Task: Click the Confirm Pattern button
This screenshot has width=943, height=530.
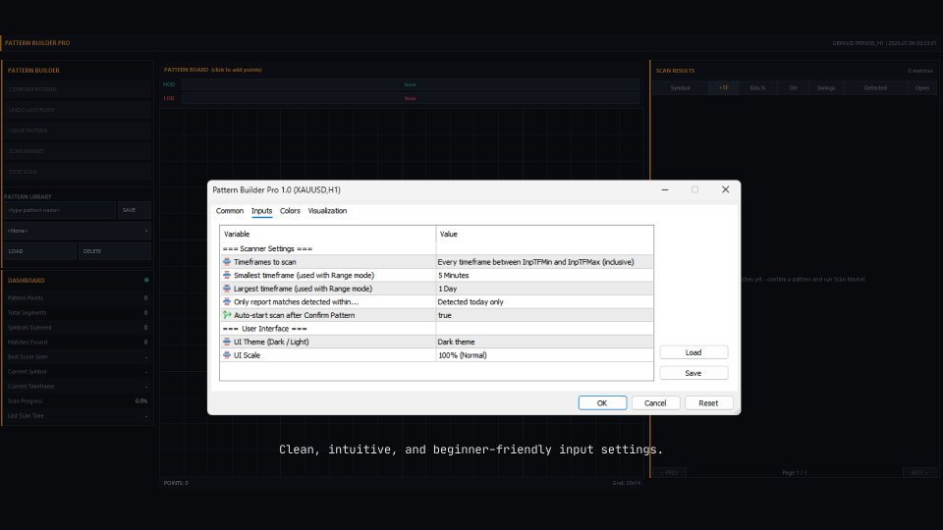Action: tap(78, 89)
